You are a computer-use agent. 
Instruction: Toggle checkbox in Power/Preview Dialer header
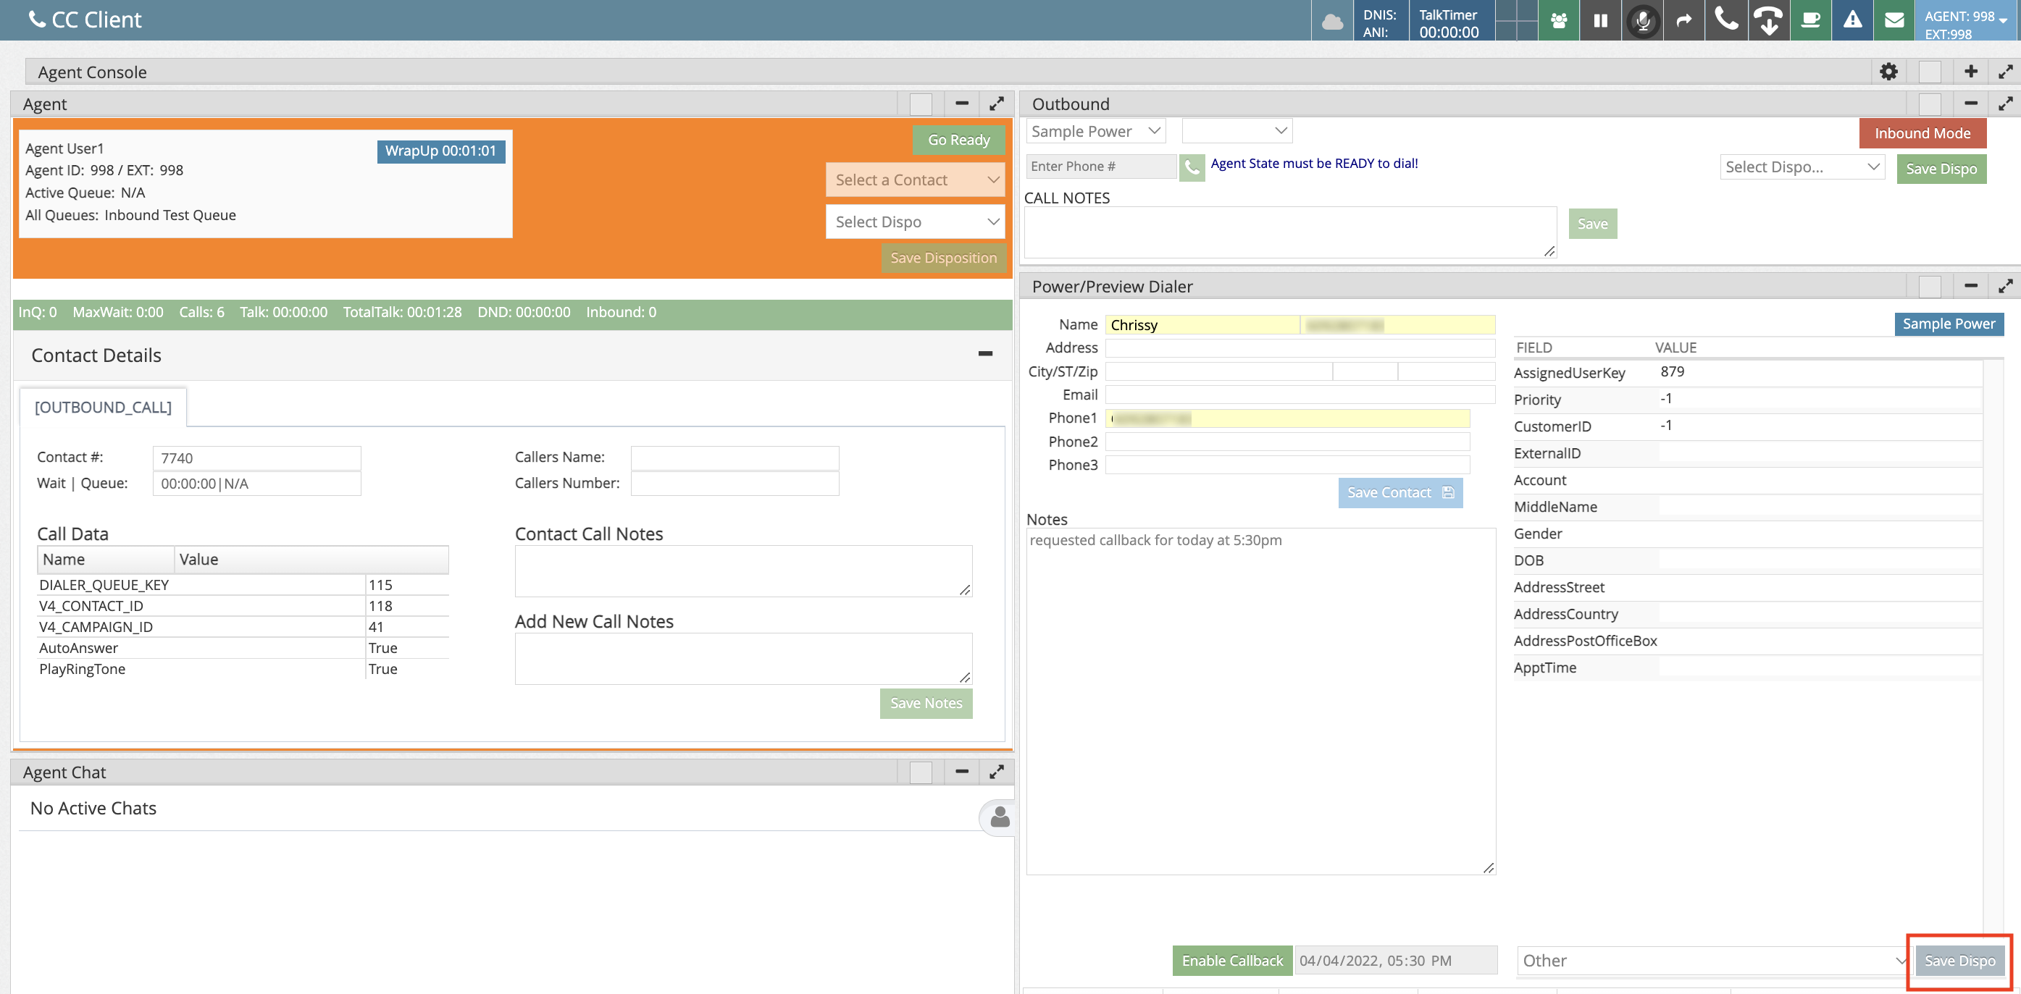(x=1929, y=287)
